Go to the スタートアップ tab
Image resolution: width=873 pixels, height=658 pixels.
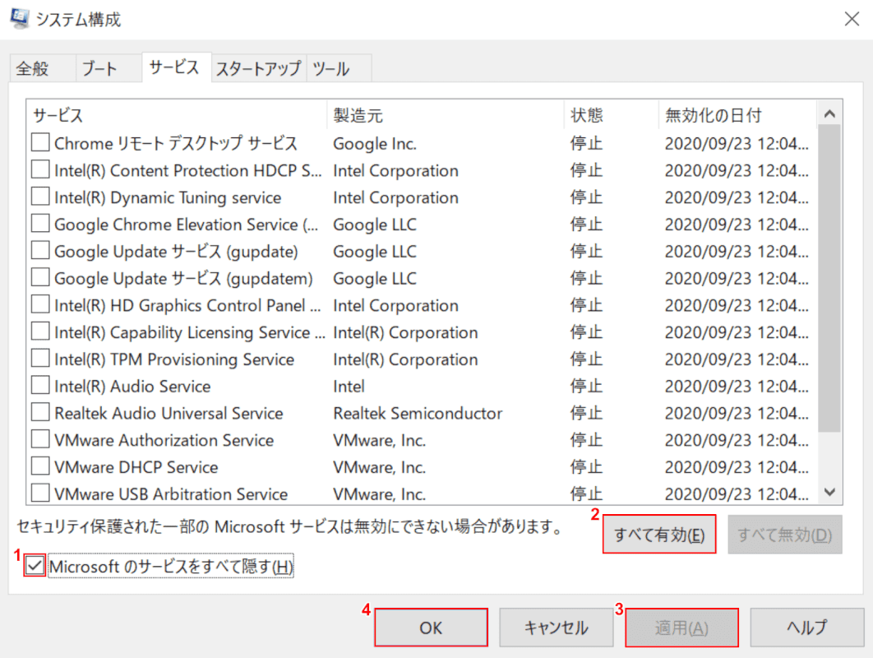click(258, 68)
